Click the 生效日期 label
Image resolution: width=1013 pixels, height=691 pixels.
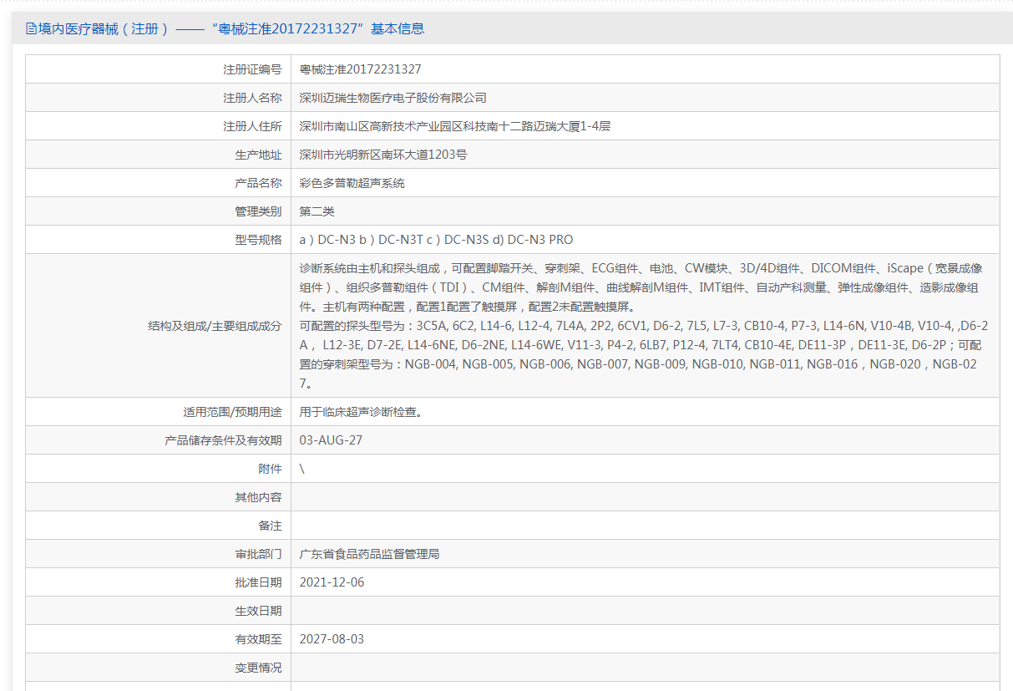click(258, 611)
